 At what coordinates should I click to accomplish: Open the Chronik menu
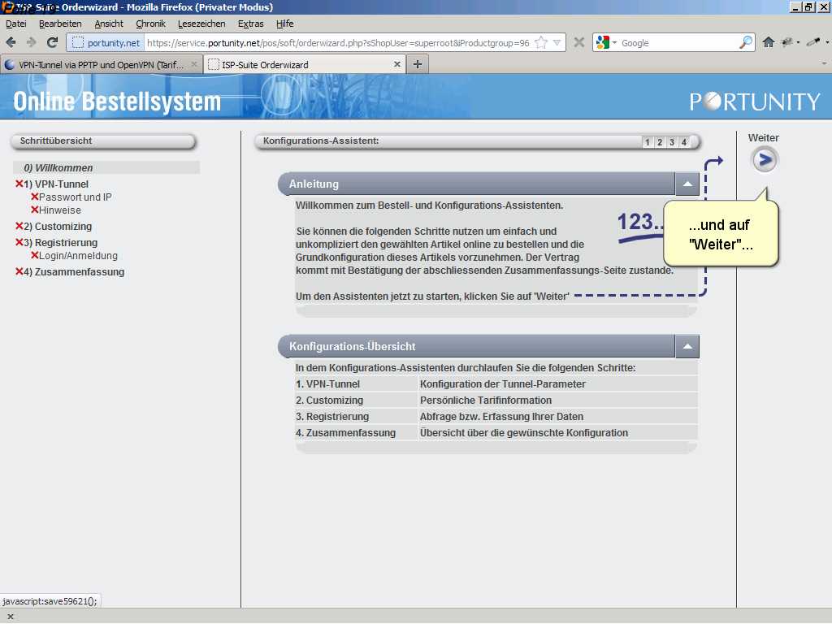point(149,24)
